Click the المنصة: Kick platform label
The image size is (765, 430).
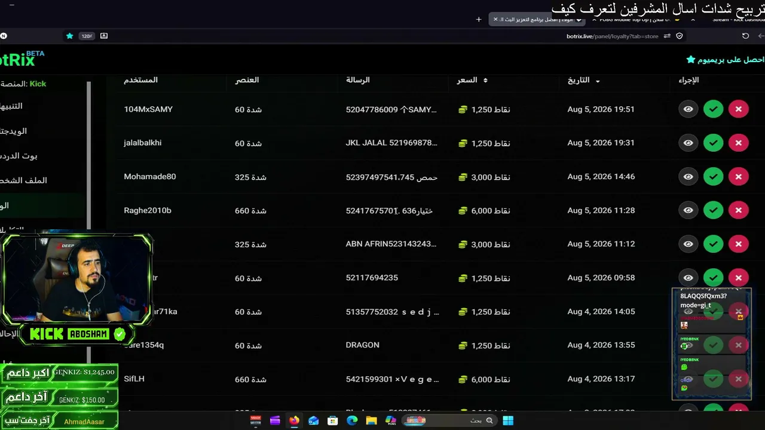[23, 84]
